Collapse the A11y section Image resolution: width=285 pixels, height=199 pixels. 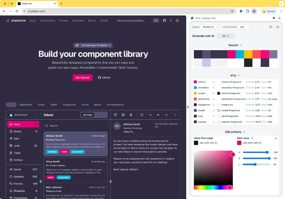coord(235,75)
